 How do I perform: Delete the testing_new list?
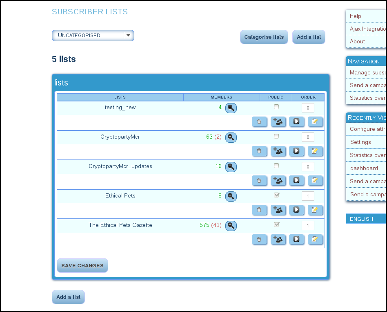tap(260, 121)
